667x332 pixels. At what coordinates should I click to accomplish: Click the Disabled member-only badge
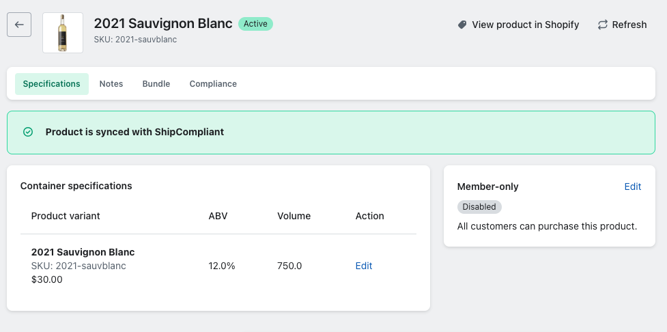click(x=479, y=207)
